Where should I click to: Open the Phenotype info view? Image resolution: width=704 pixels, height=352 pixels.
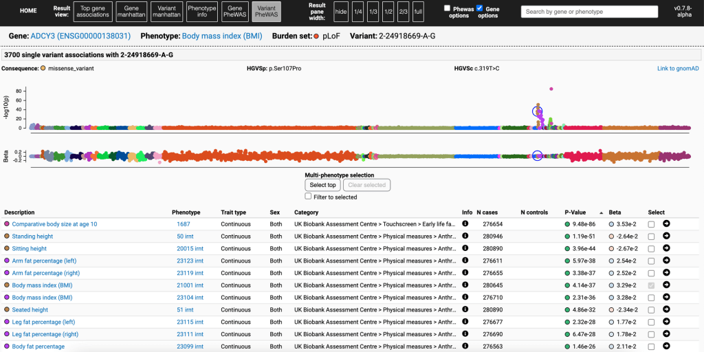(x=201, y=12)
